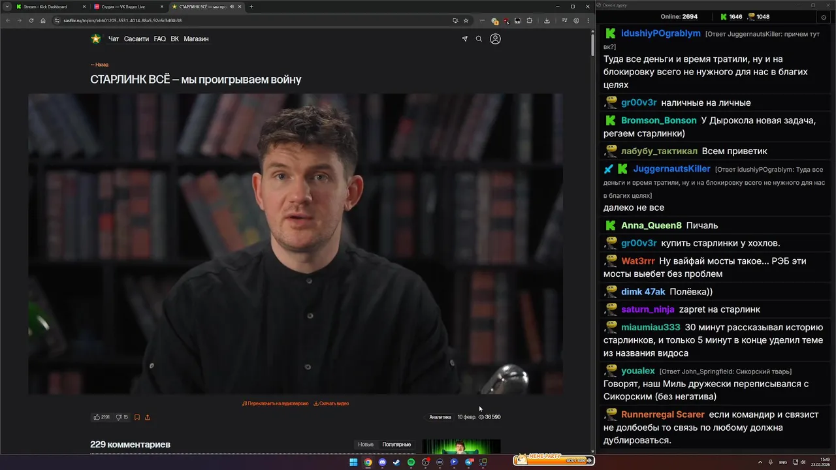This screenshot has width=836, height=470.
Task: Click username Anna_Queen8 in chat
Action: 651,226
